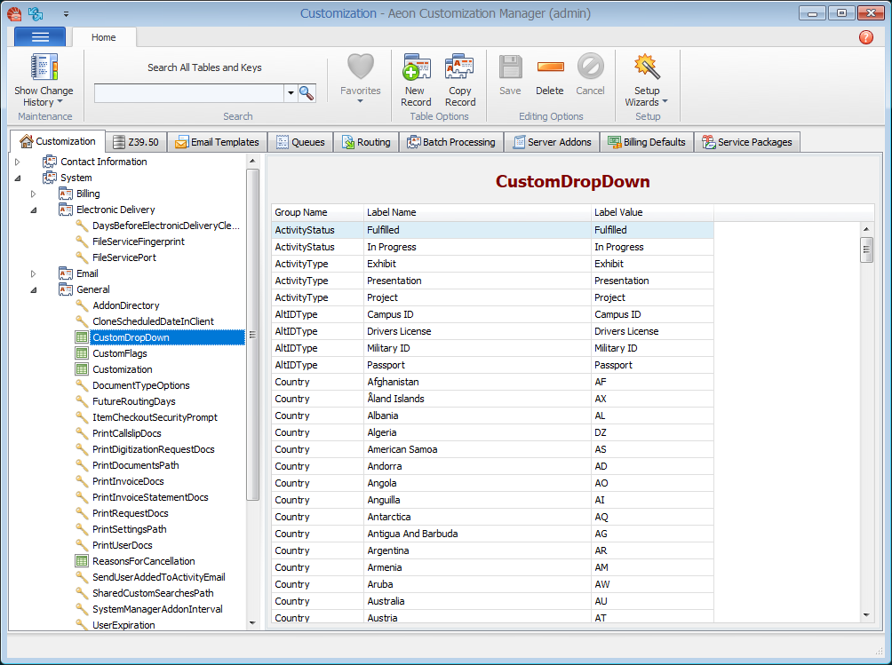The image size is (892, 665).
Task: Switch to the Email Templates tab
Action: click(x=218, y=142)
